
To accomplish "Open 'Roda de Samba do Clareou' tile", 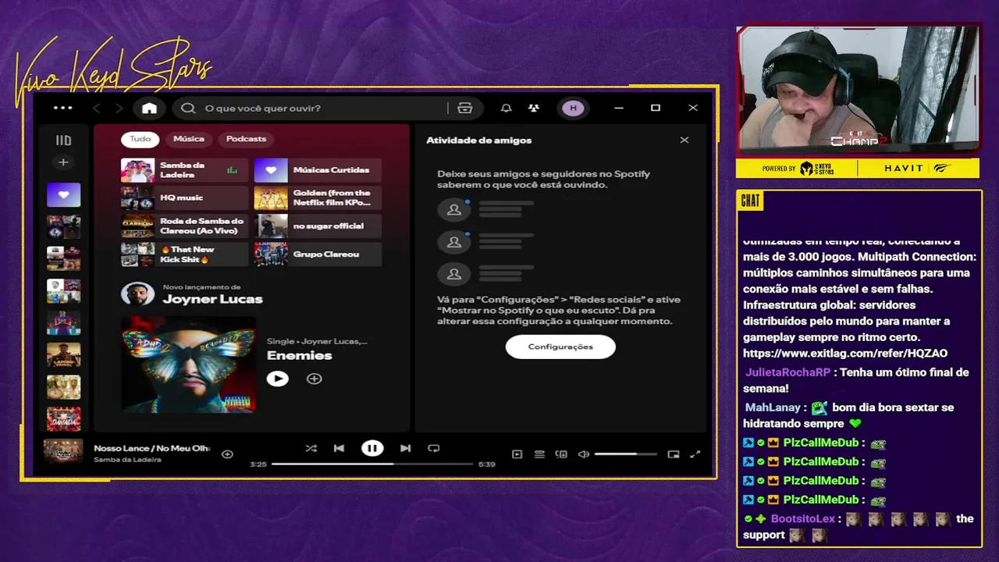I will pos(185,226).
